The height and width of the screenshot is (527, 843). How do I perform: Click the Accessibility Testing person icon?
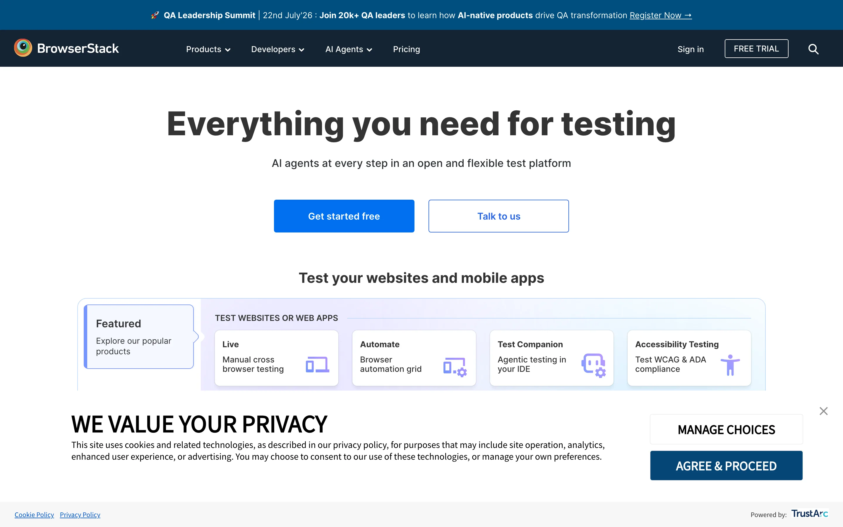click(730, 365)
